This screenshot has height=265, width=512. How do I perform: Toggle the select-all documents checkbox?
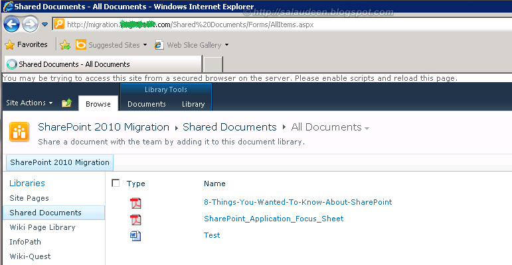(x=116, y=183)
